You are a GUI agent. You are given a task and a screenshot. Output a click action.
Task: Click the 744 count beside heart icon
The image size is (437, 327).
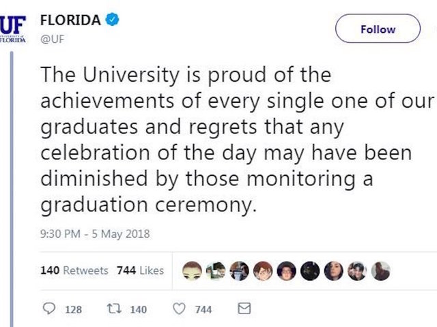203,309
